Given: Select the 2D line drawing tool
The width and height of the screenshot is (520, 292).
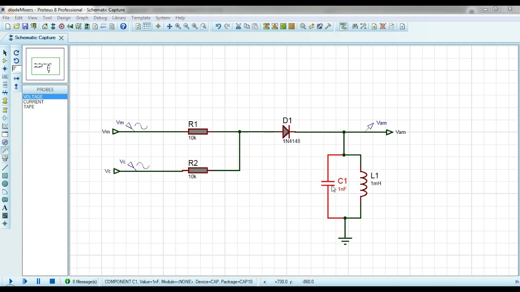Looking at the screenshot, I should (5, 167).
